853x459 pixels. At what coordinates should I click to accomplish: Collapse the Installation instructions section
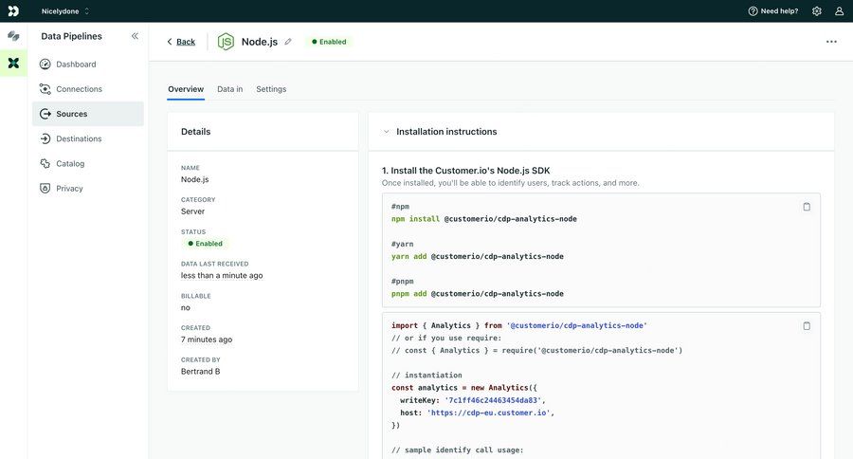coord(387,132)
